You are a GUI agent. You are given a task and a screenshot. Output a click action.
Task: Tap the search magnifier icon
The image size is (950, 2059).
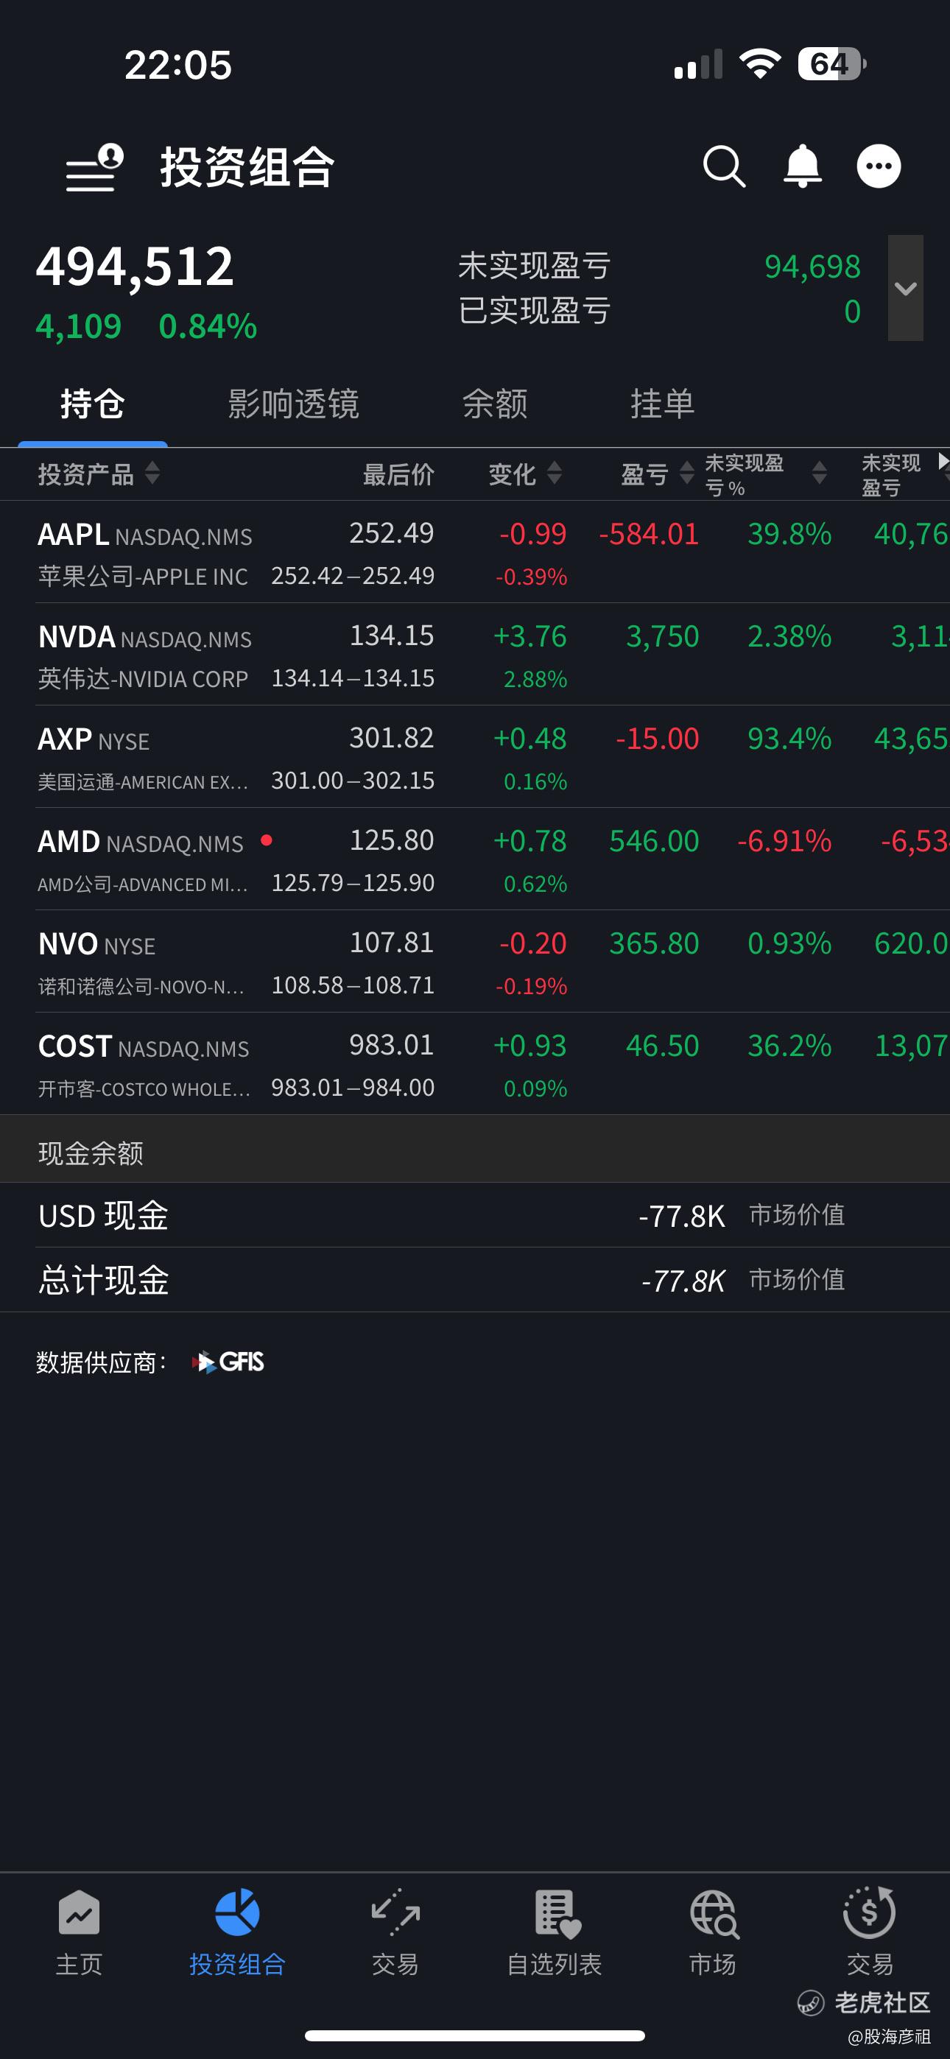point(724,167)
